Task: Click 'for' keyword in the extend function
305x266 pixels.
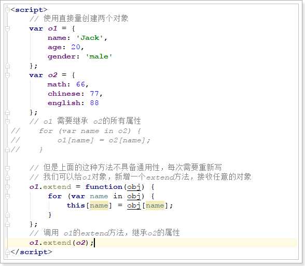Action: (x=54, y=196)
